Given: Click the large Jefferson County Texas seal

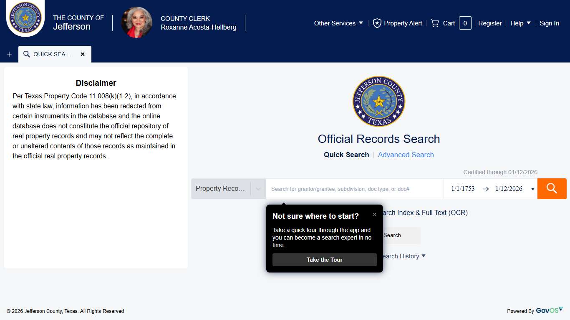Looking at the screenshot, I should [x=378, y=101].
